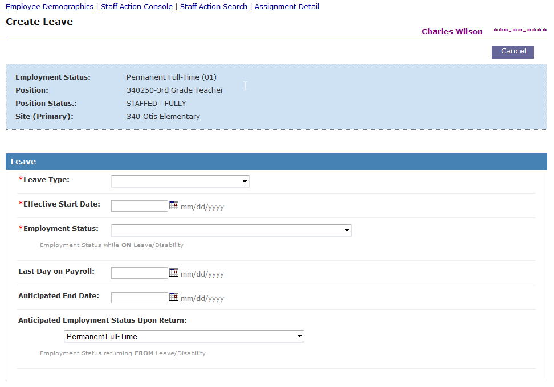This screenshot has width=554, height=387.
Task: Click the employee name Charles Wilson
Action: click(452, 31)
